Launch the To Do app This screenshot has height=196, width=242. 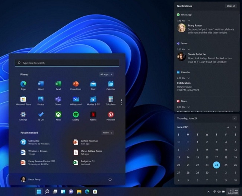(x=41, y=116)
